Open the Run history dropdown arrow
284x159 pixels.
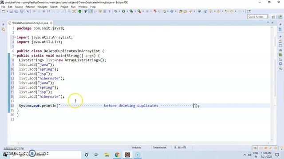[x=127, y=11]
